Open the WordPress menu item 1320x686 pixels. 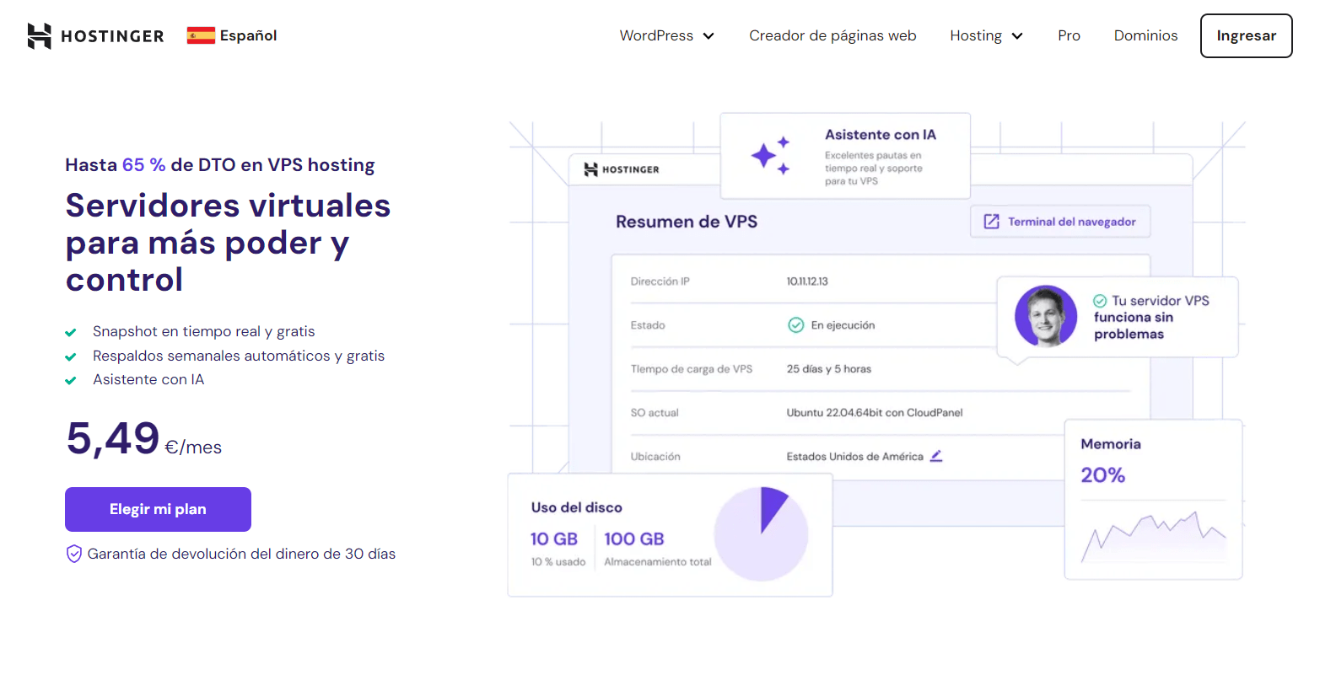(656, 35)
